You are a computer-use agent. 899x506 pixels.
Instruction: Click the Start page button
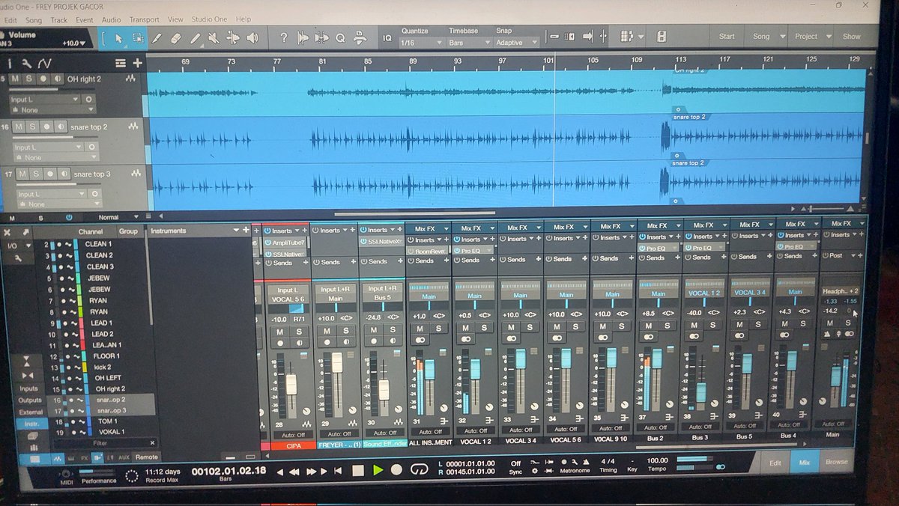pyautogui.click(x=727, y=36)
